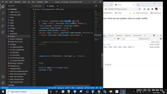
Task: Open the File menu
Action: 6,2
